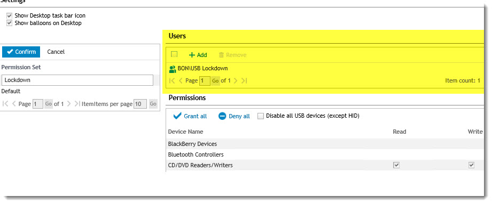Viewport: 492px width, 204px height.
Task: Go to next page in Users pager
Action: [236, 81]
